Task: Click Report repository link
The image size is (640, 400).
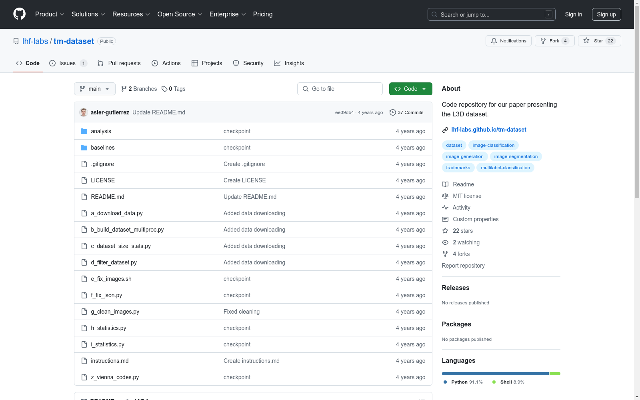Action: point(463,266)
